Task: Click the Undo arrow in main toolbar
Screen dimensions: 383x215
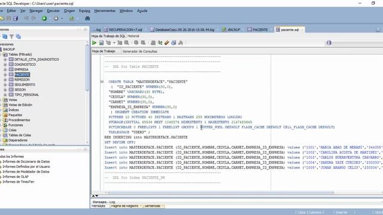Action: (26, 19)
